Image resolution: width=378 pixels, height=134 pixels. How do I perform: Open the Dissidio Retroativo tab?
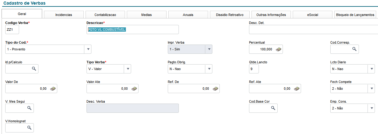(230, 15)
